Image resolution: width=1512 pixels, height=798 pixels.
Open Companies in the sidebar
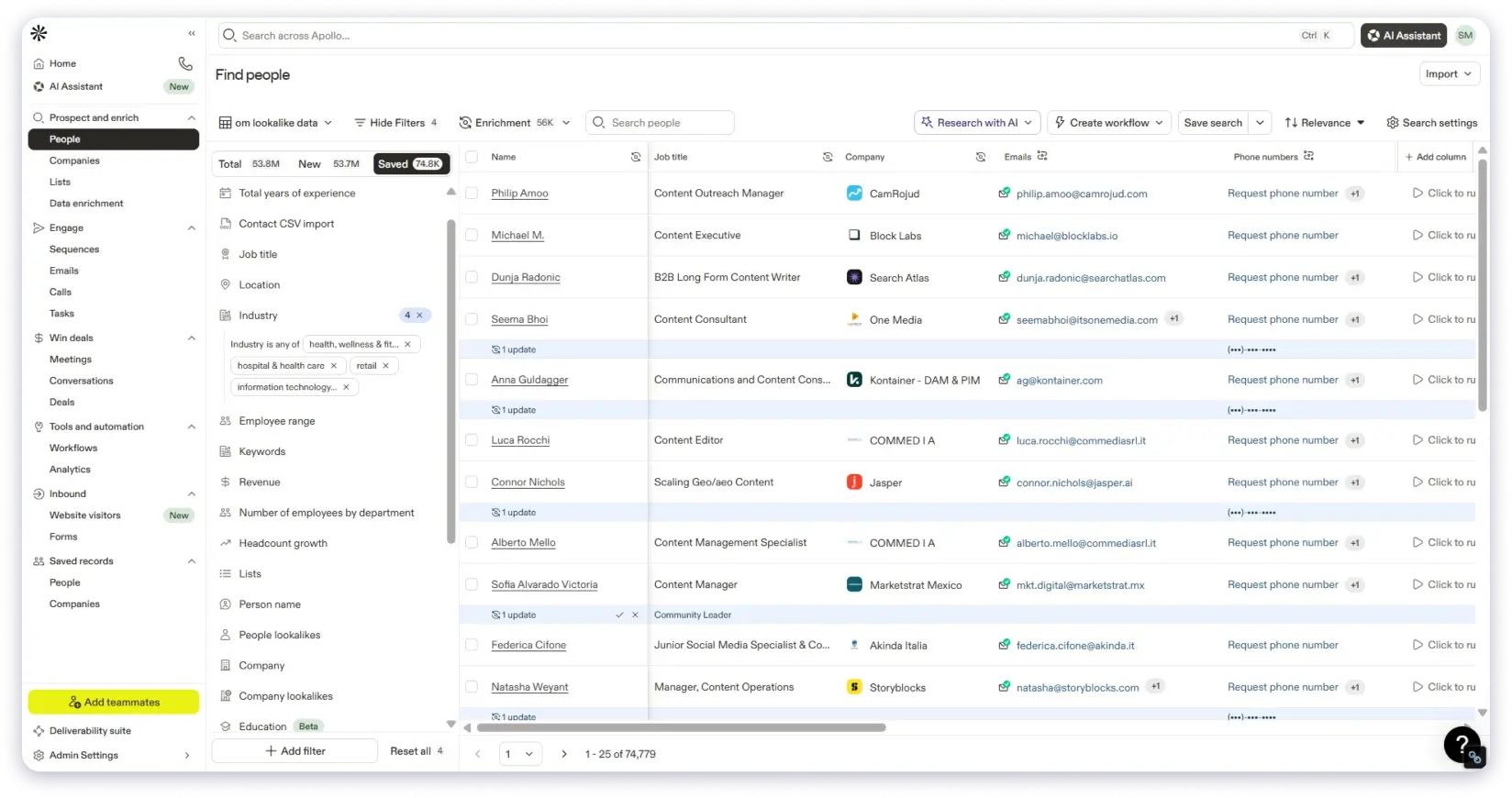click(x=74, y=161)
